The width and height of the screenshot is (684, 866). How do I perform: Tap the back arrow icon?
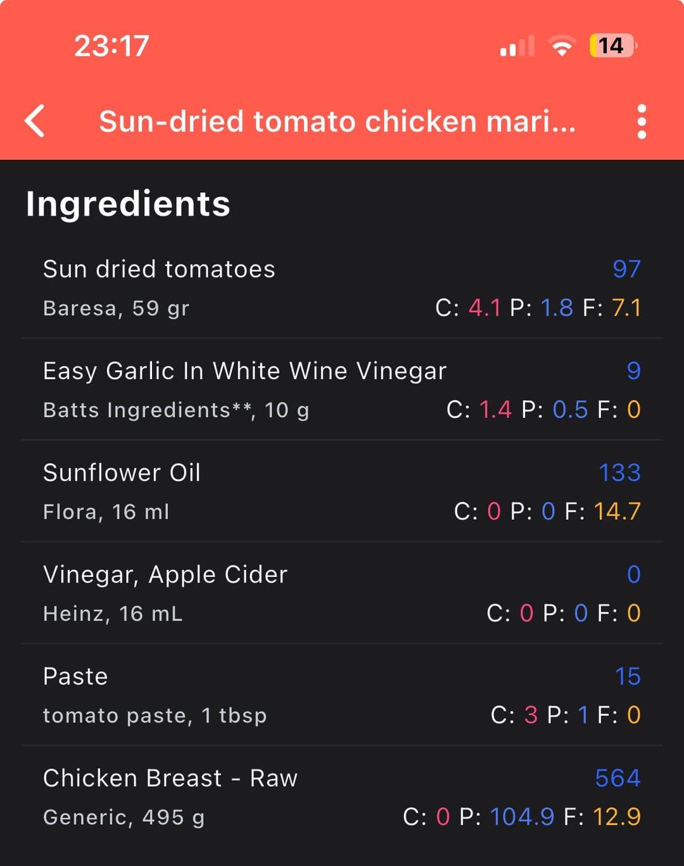pyautogui.click(x=35, y=121)
